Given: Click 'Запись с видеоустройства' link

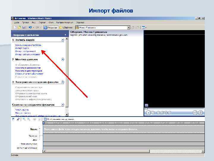Looking at the screenshot, I should point(28,45).
